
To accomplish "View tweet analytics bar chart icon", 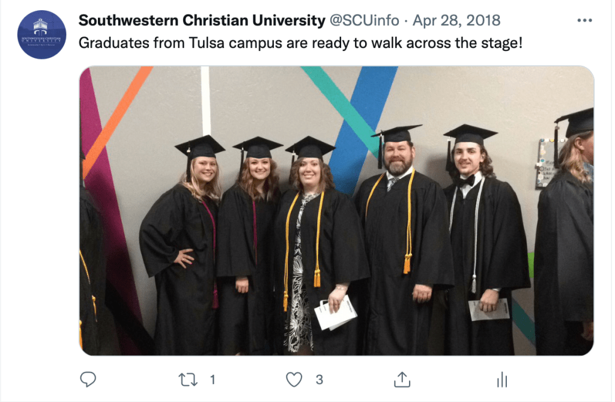I will point(502,379).
